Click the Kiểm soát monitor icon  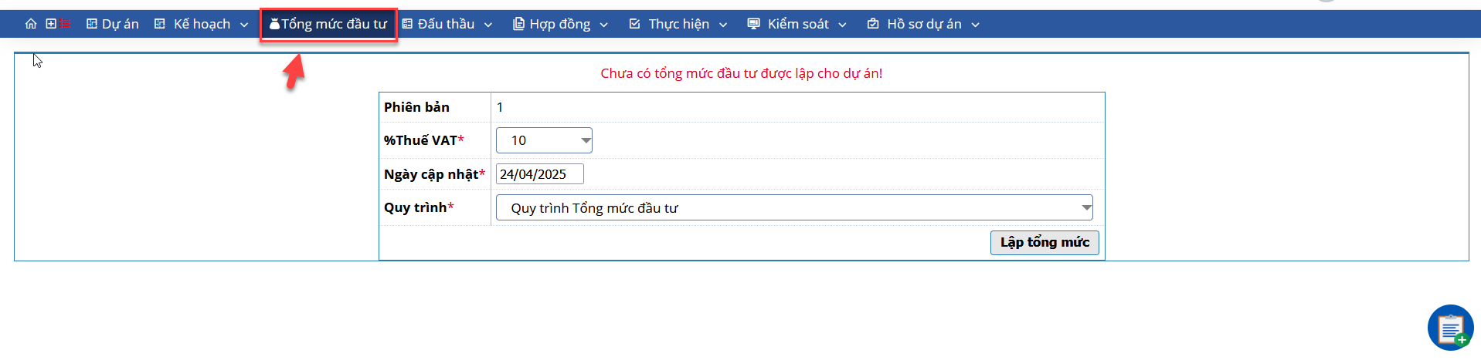[x=753, y=24]
